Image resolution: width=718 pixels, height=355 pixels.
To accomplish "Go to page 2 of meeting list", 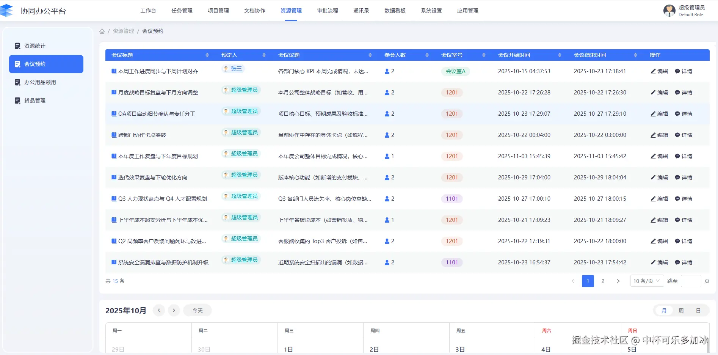I will pos(603,281).
